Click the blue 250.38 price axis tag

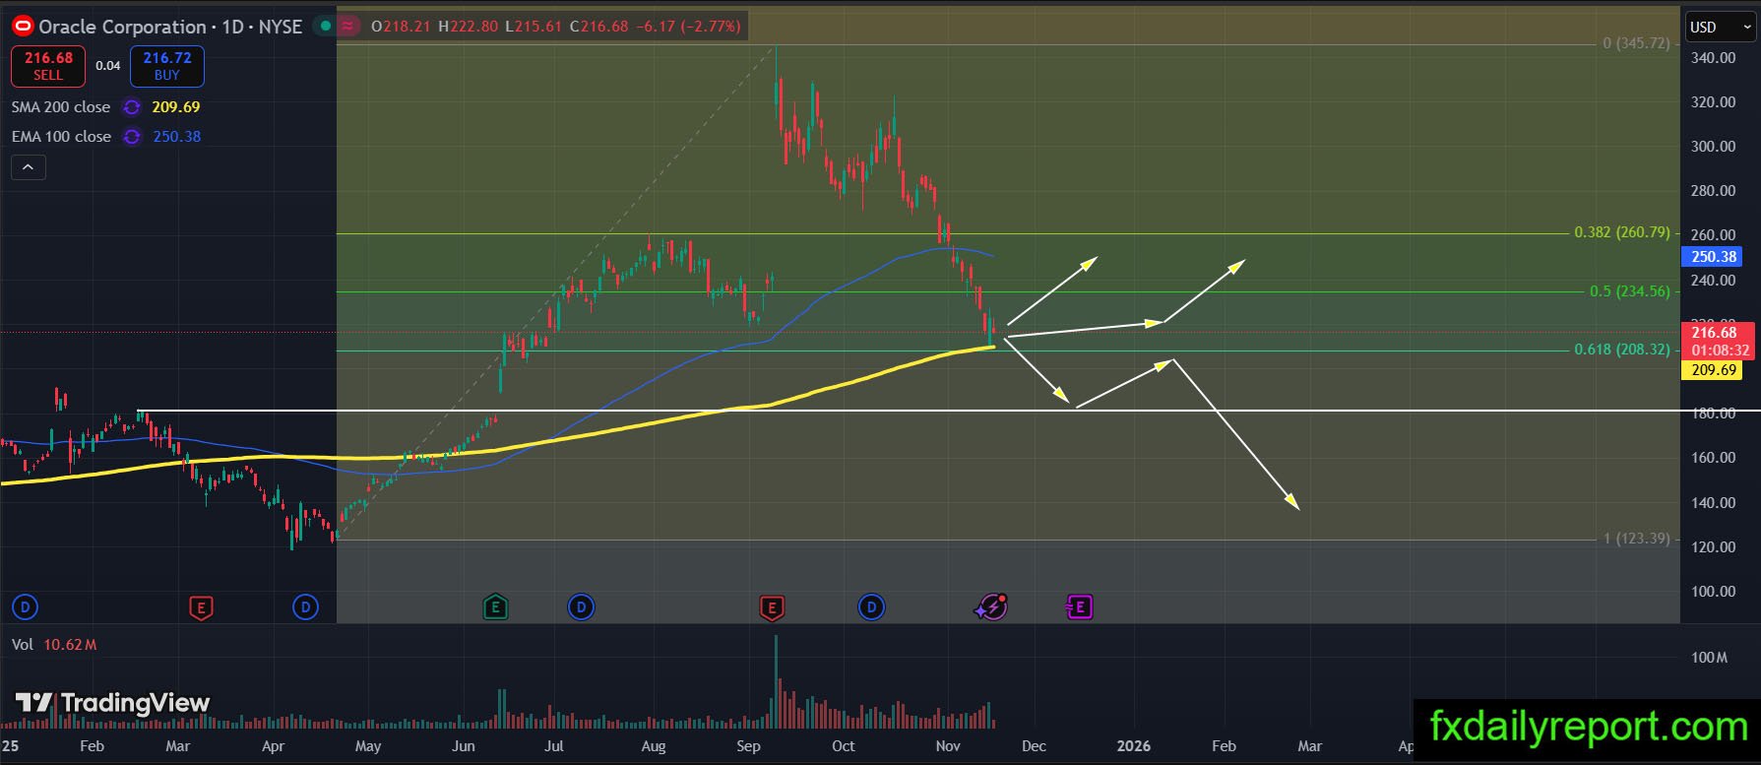click(x=1714, y=257)
